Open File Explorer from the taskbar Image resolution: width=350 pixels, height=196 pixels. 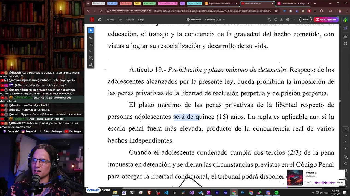[115, 193]
